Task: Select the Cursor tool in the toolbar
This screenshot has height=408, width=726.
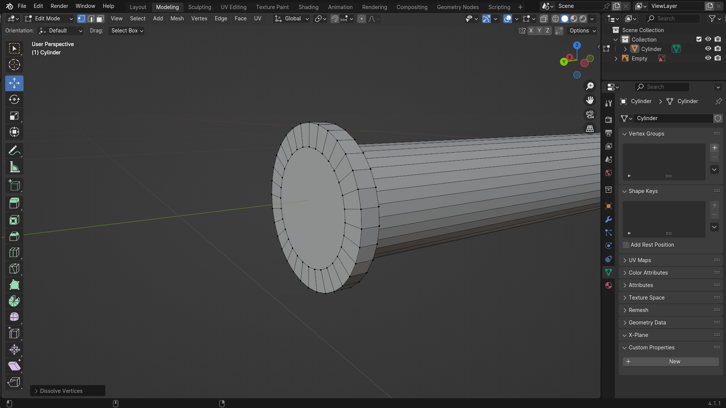Action: [x=14, y=65]
